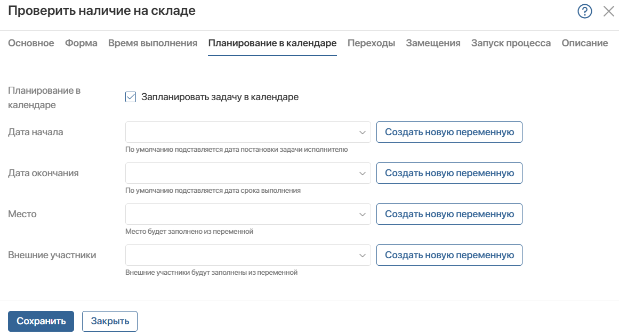Image resolution: width=619 pixels, height=336 pixels.
Task: Click the "Сохранить" button
Action: point(41,322)
